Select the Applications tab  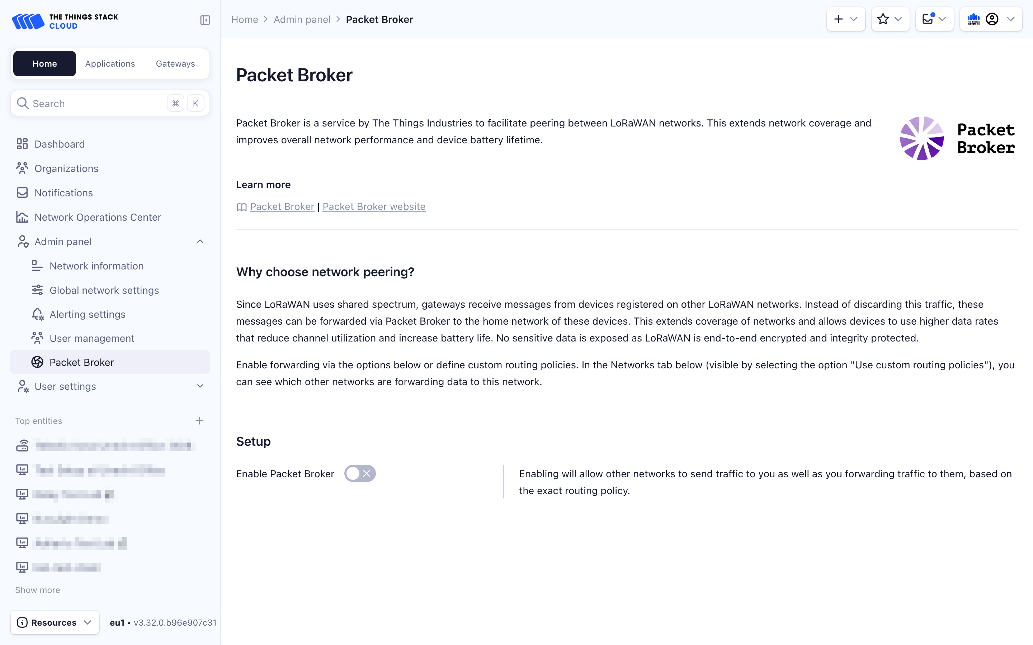[x=110, y=62]
